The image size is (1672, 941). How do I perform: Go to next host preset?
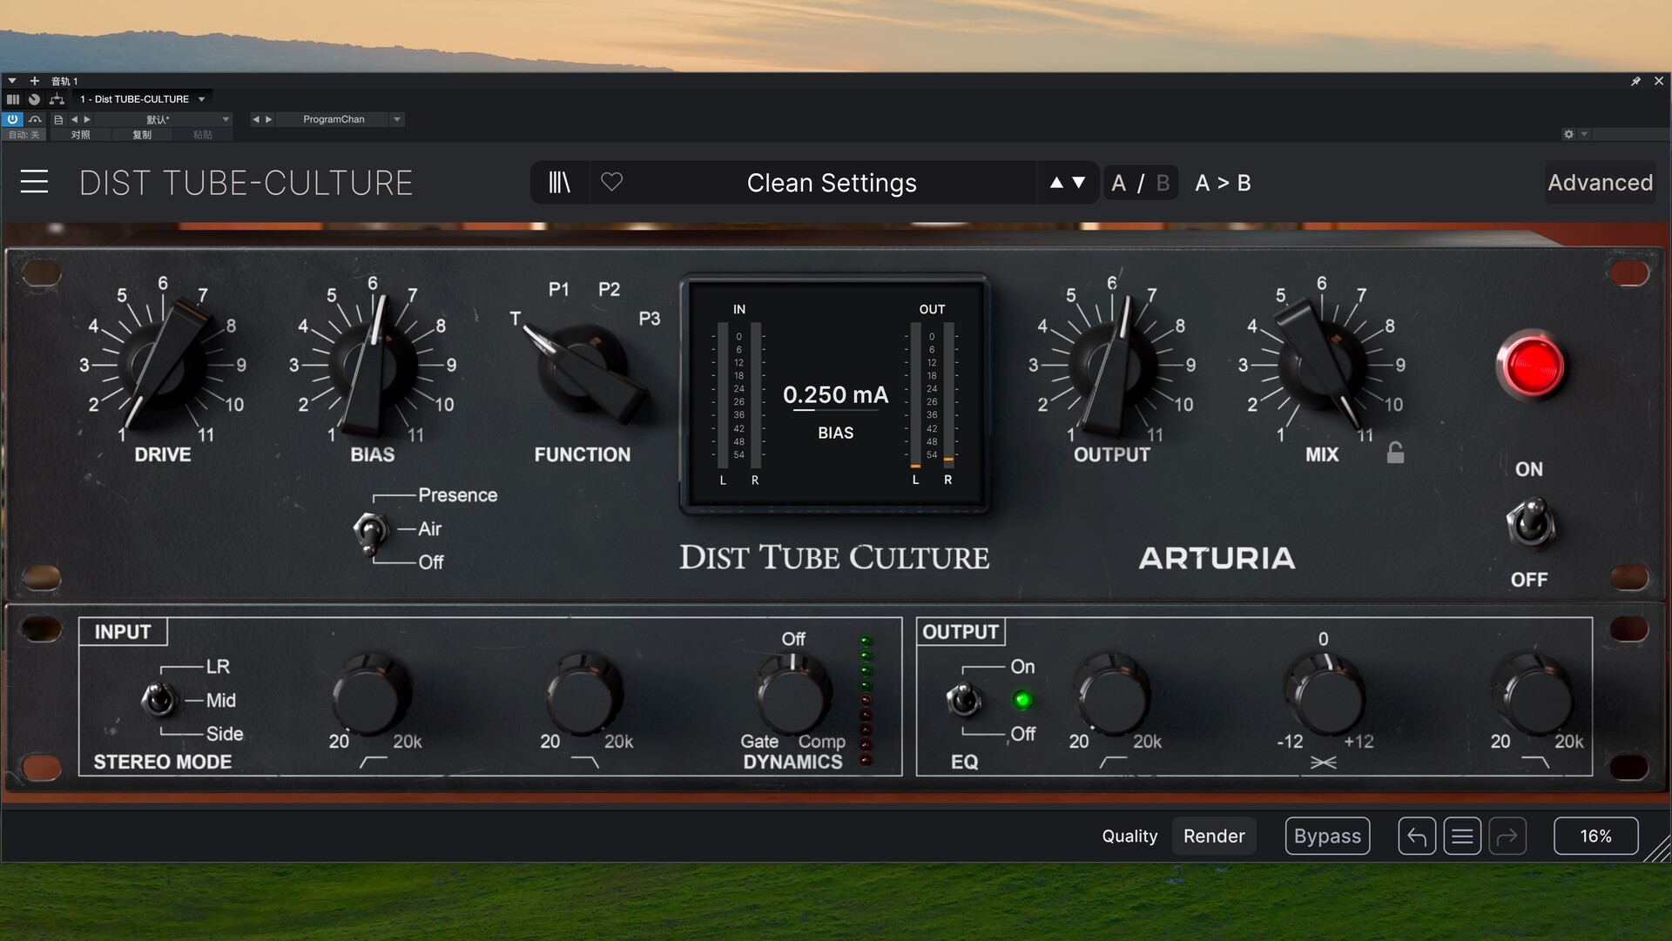coord(87,119)
